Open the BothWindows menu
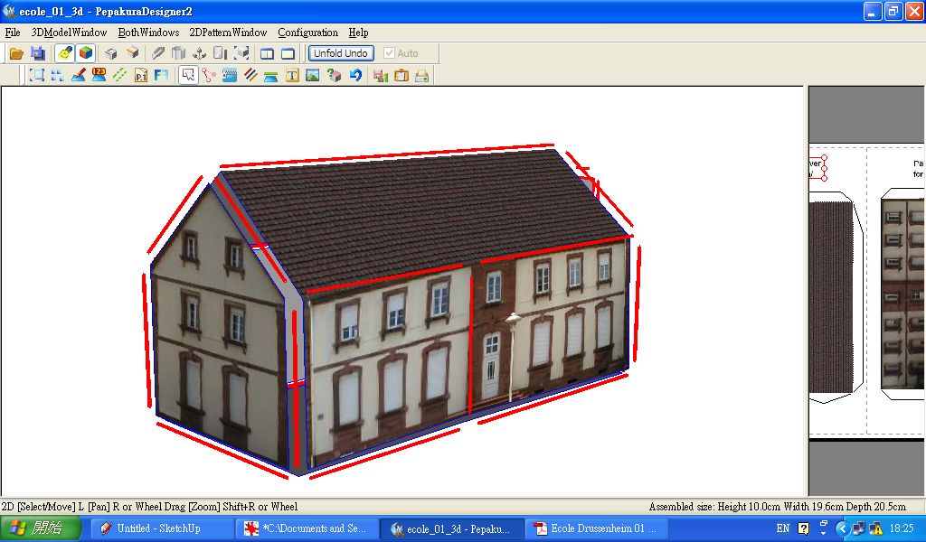Screen dimensions: 926x542 point(148,33)
